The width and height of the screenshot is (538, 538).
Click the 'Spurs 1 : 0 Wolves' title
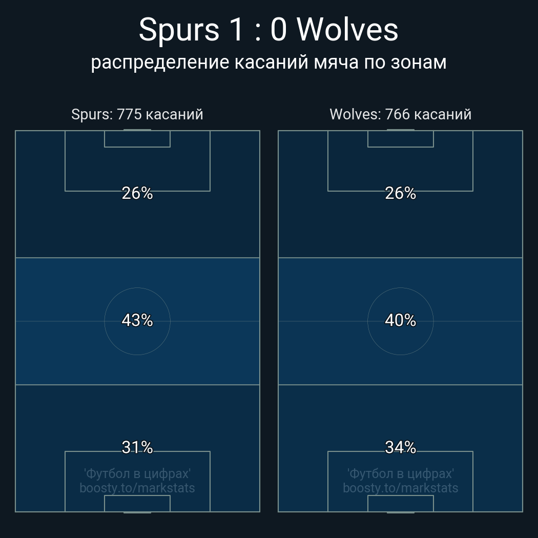(268, 30)
